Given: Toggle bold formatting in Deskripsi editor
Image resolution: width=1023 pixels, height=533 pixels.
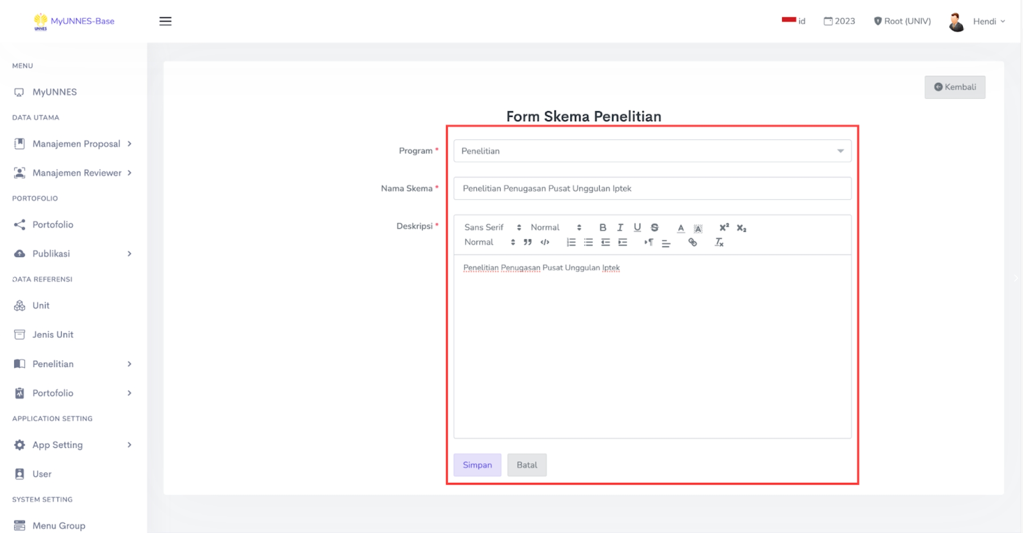Looking at the screenshot, I should pyautogui.click(x=603, y=228).
